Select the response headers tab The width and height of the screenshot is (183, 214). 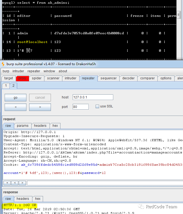[23, 199]
